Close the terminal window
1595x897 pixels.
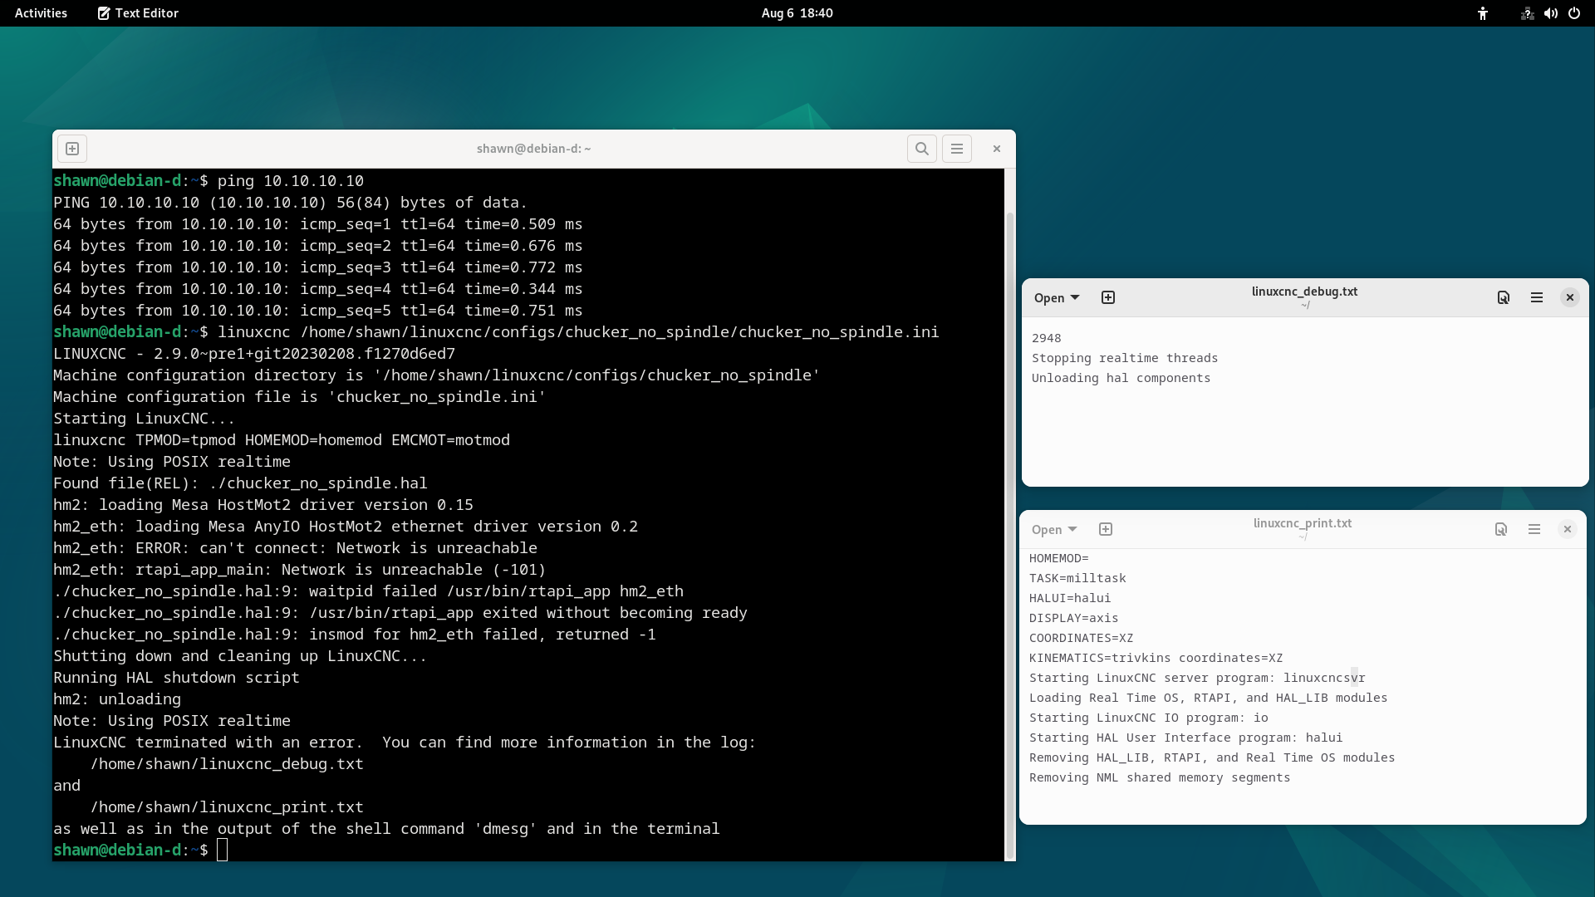pyautogui.click(x=997, y=149)
